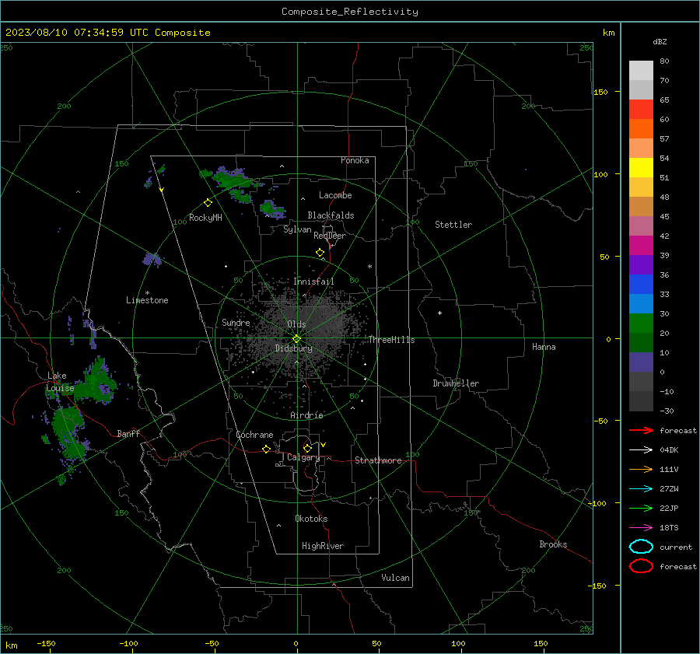This screenshot has height=654, width=700.
Task: Select the bright yellow 54-51 dBZ swatch
Action: pos(641,168)
